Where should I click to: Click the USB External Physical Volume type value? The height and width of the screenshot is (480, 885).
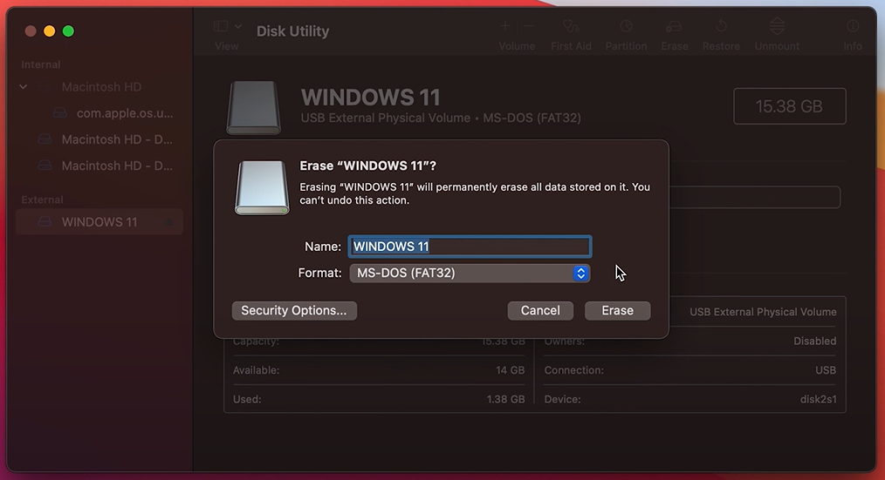(763, 312)
